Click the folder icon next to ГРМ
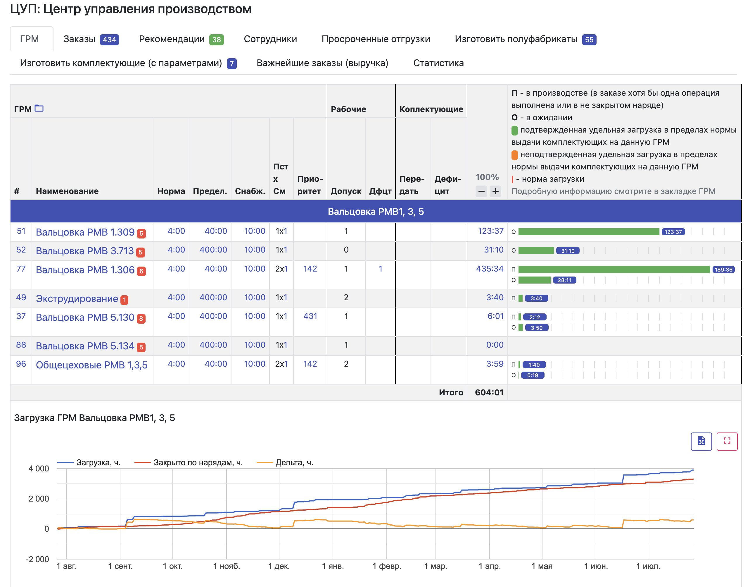 click(39, 108)
